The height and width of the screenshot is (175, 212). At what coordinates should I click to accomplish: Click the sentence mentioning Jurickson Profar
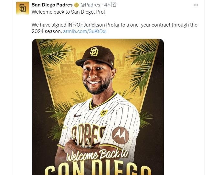pos(114,25)
